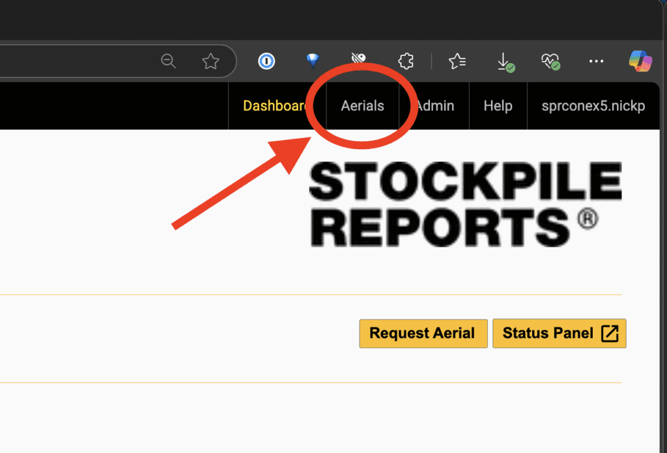Go to the Dashboard nav item

[275, 106]
